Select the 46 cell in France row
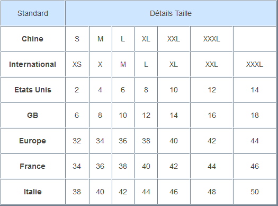Viewport: 278px width, 206px height. [x=255, y=166]
